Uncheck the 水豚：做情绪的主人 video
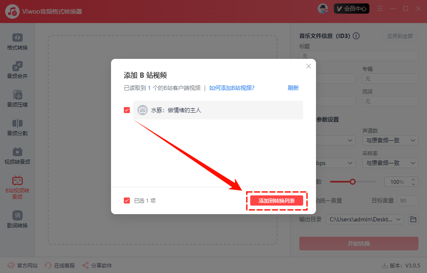427x273 pixels. 126,110
